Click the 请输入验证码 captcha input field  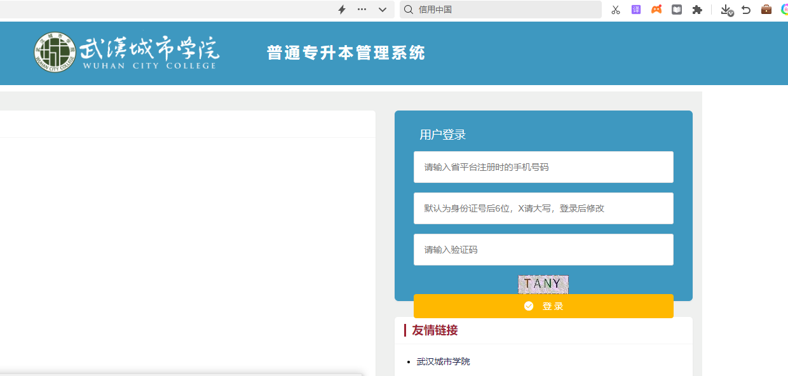543,250
